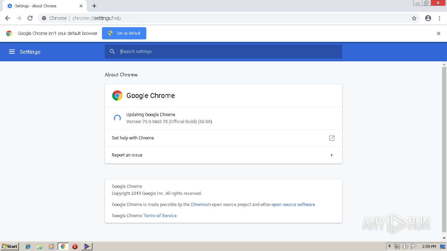
Task: Open File Explorer folder icon in taskbar
Action: tap(39, 246)
